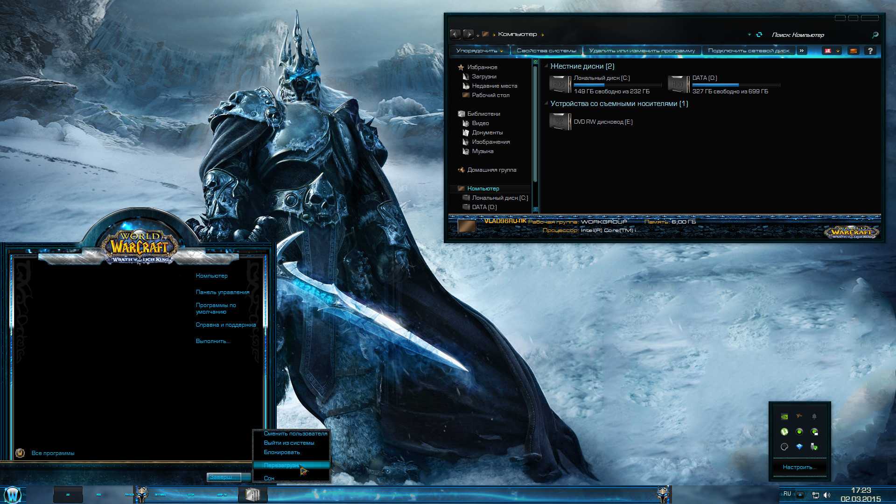Image resolution: width=896 pixels, height=504 pixels.
Task: Collapse the Жесткие диски group
Action: [546, 66]
